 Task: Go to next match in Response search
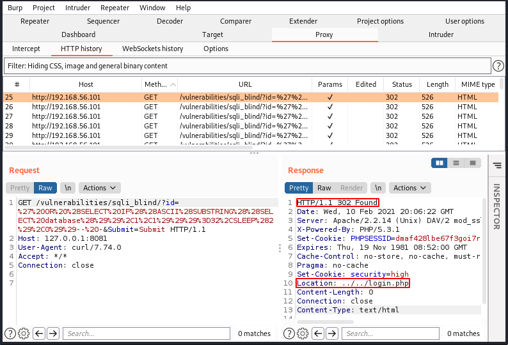[332, 333]
